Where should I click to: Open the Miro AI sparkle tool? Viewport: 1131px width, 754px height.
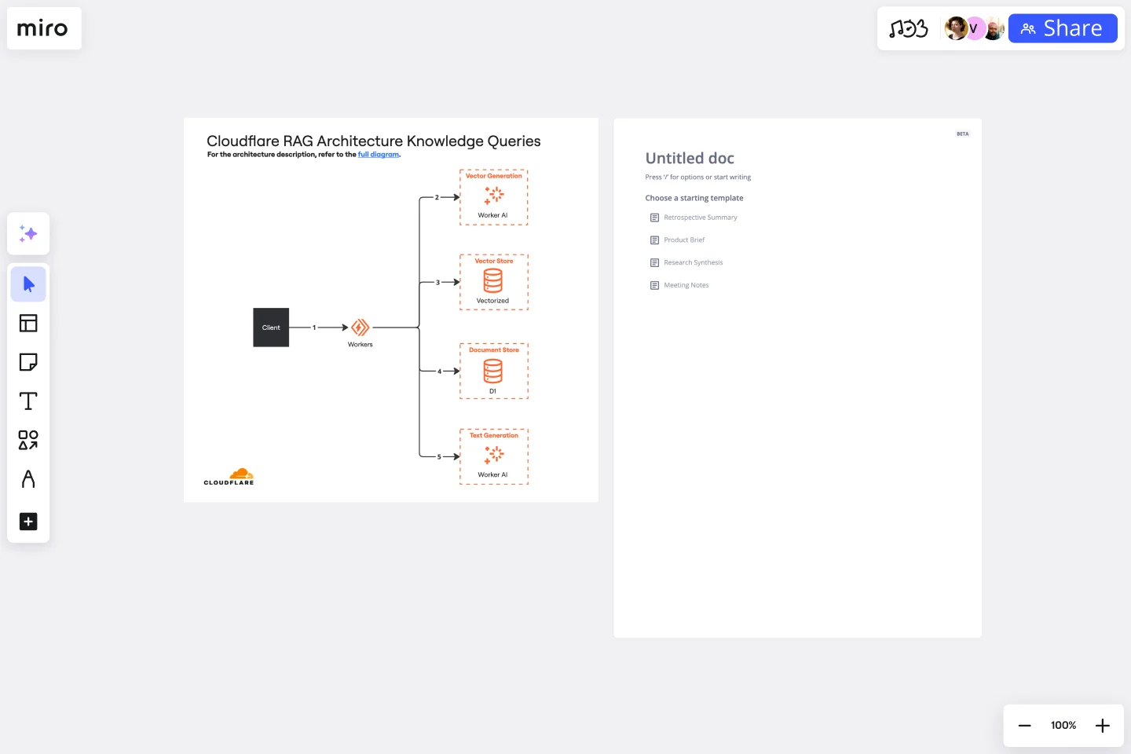(28, 233)
